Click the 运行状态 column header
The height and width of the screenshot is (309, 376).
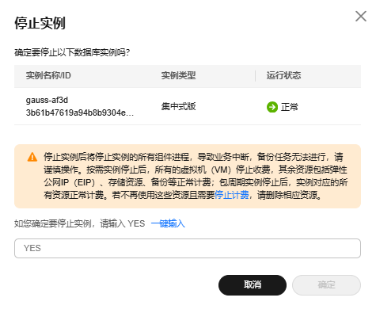coord(283,75)
